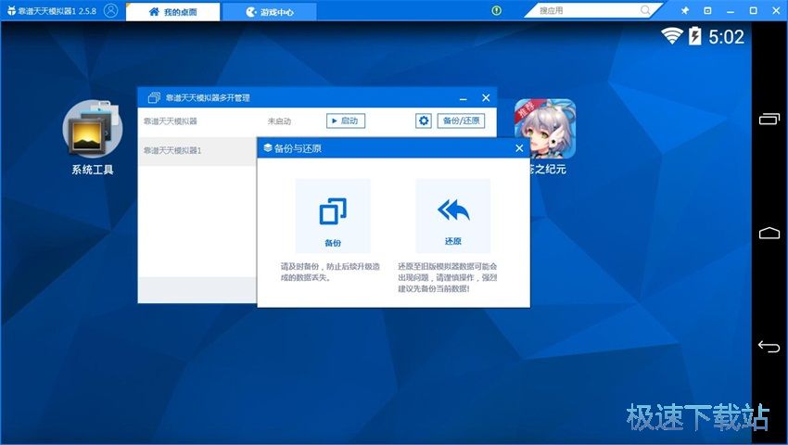This screenshot has height=445, width=788.
Task: Open the user account avatar icon
Action: 110,10
